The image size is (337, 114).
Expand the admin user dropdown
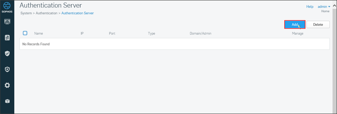click(x=324, y=7)
